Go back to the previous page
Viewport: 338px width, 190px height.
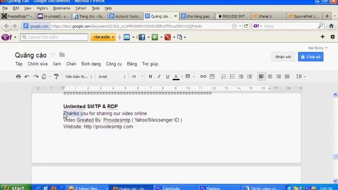pos(6,26)
